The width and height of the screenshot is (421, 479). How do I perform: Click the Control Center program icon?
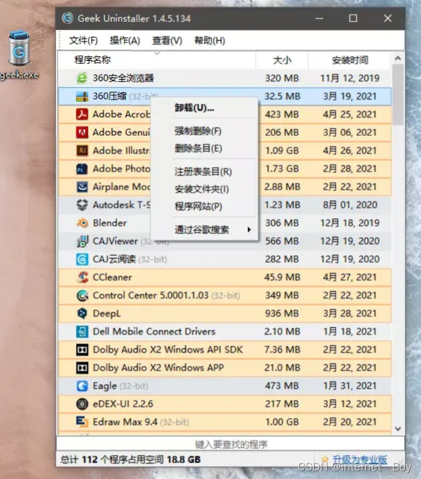pos(82,296)
